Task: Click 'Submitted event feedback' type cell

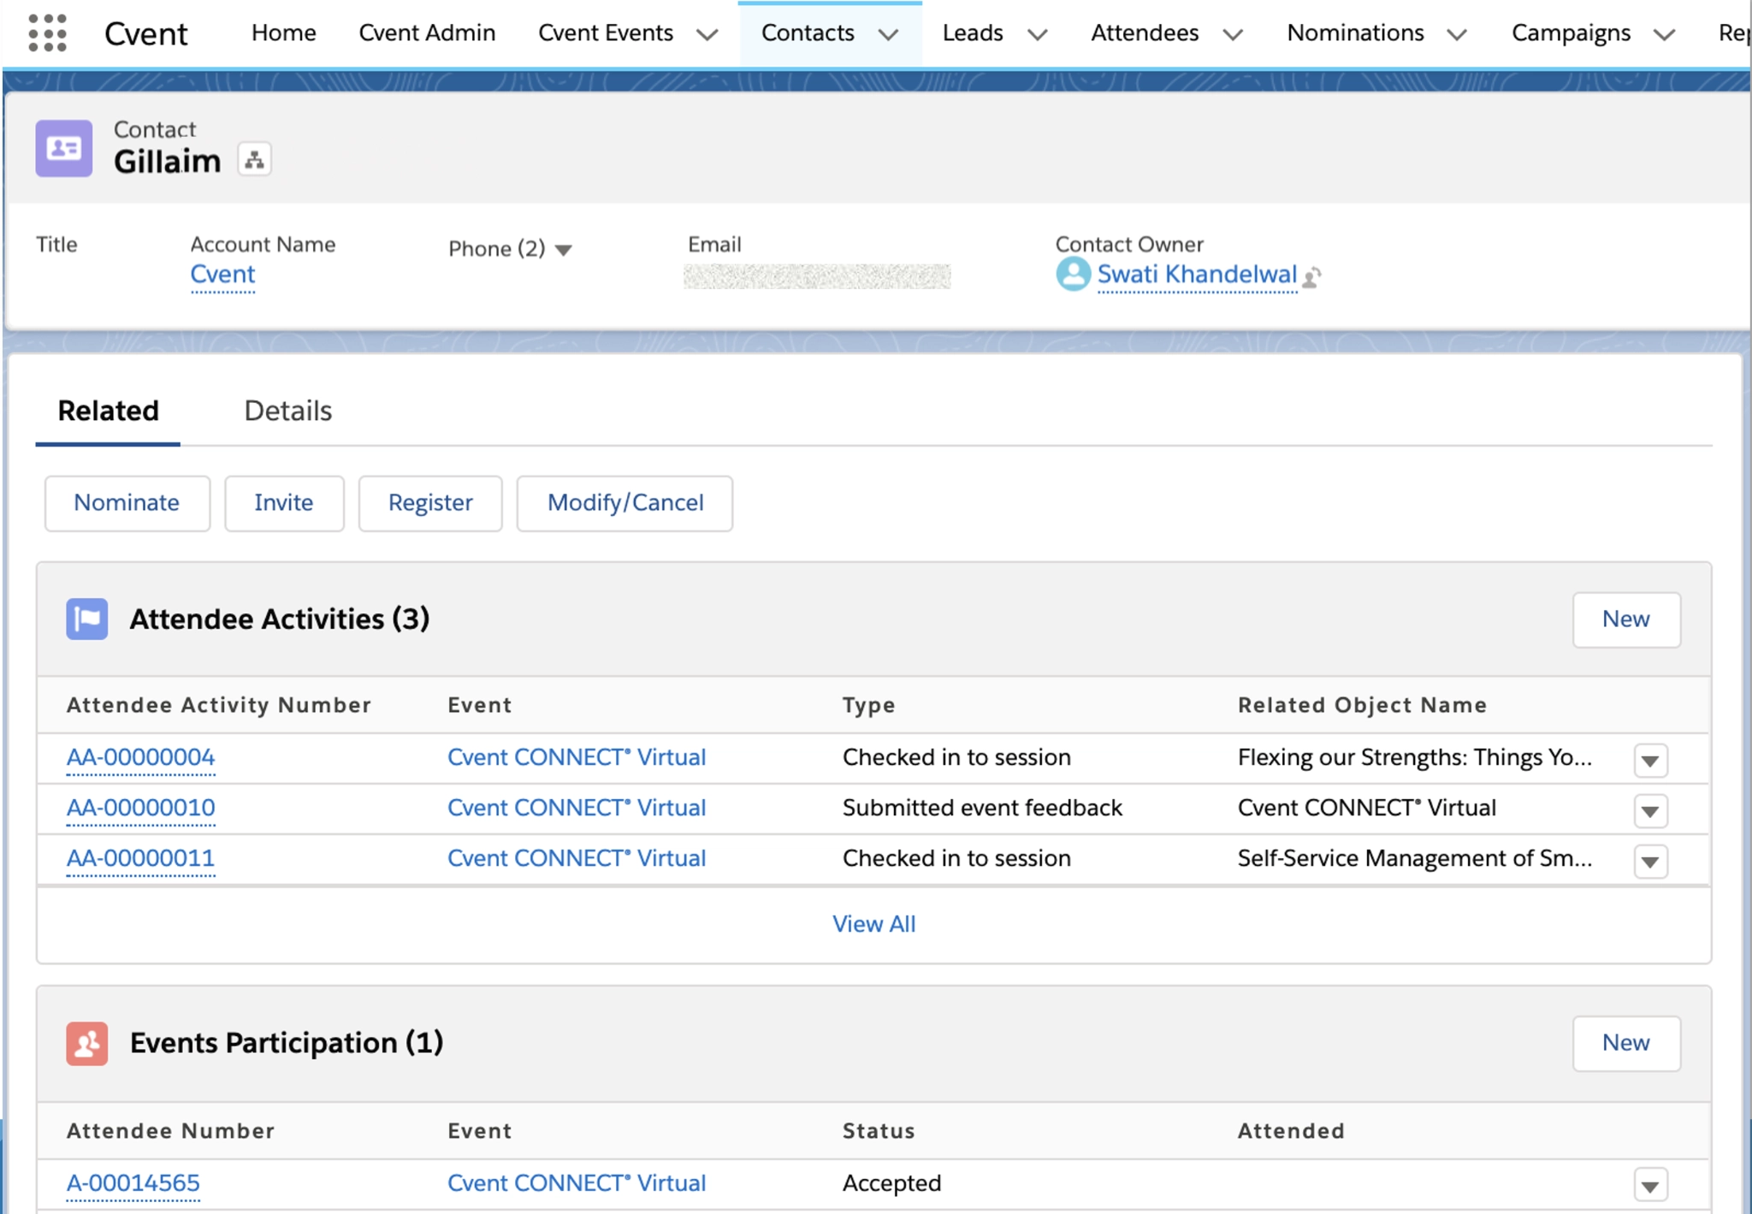Action: [x=982, y=808]
